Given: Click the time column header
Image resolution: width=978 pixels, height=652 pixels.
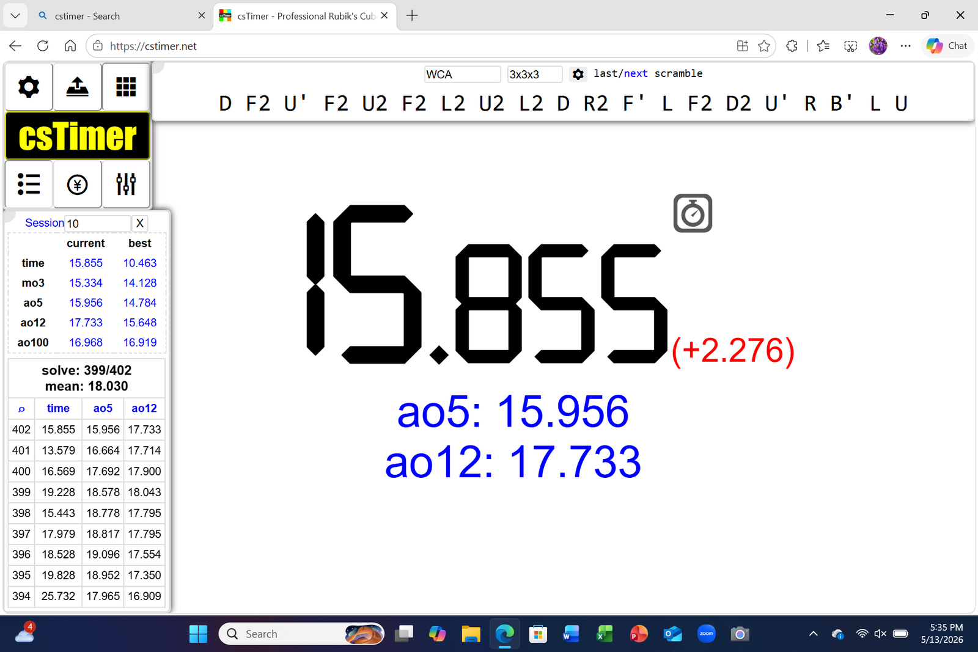Looking at the screenshot, I should tap(58, 408).
